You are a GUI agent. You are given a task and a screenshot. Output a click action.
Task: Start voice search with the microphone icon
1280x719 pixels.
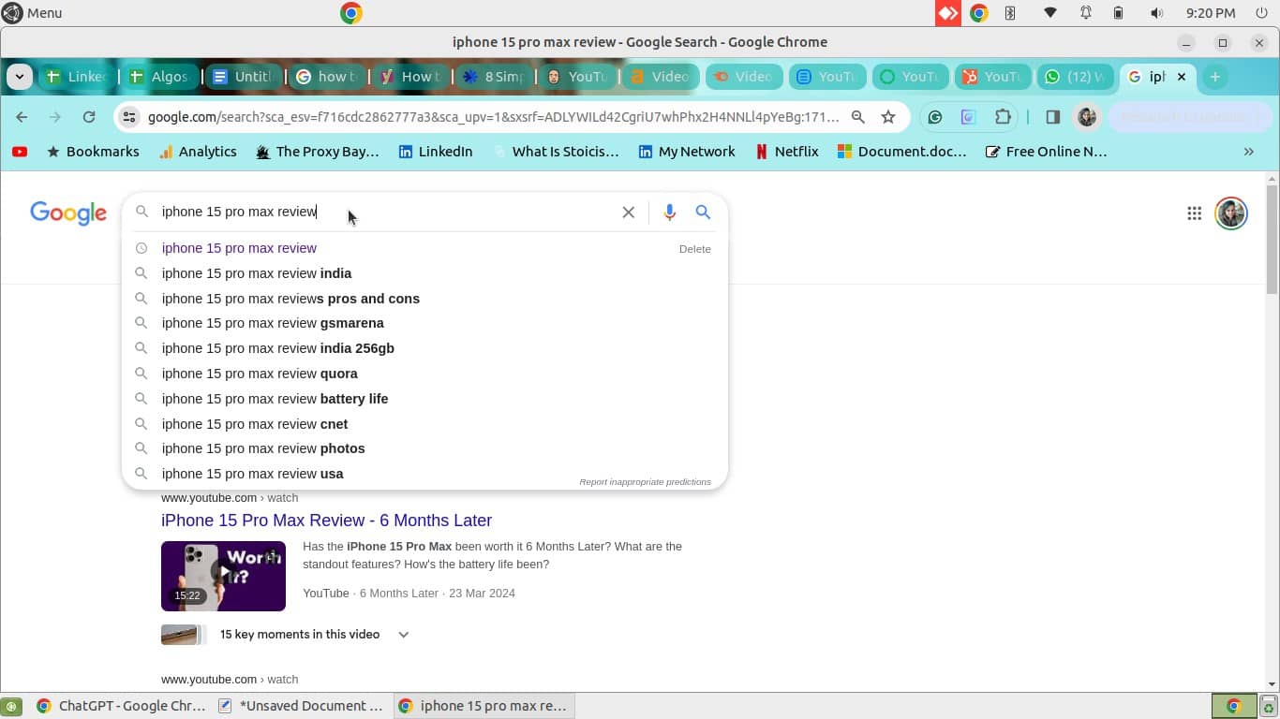(669, 213)
